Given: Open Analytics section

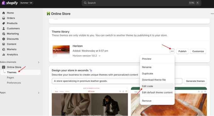Looking at the screenshot, I should [12, 54].
